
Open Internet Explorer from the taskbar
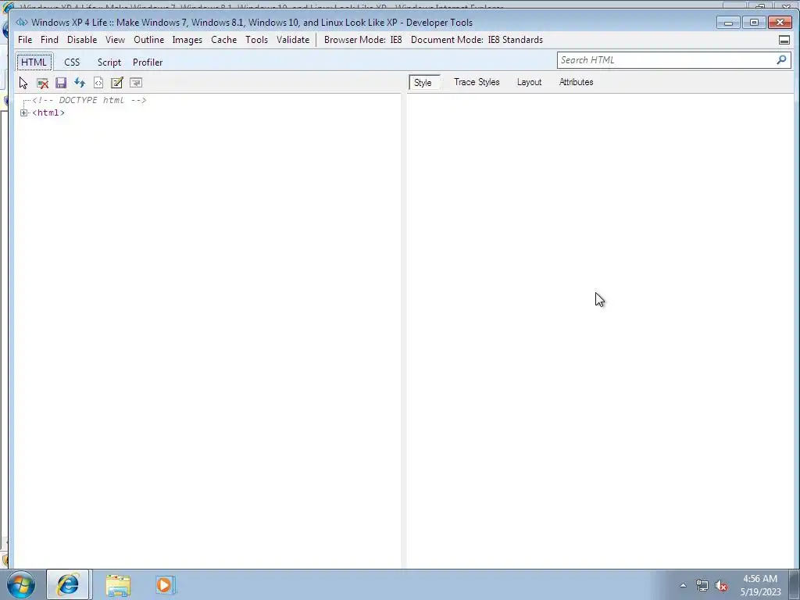(68, 584)
